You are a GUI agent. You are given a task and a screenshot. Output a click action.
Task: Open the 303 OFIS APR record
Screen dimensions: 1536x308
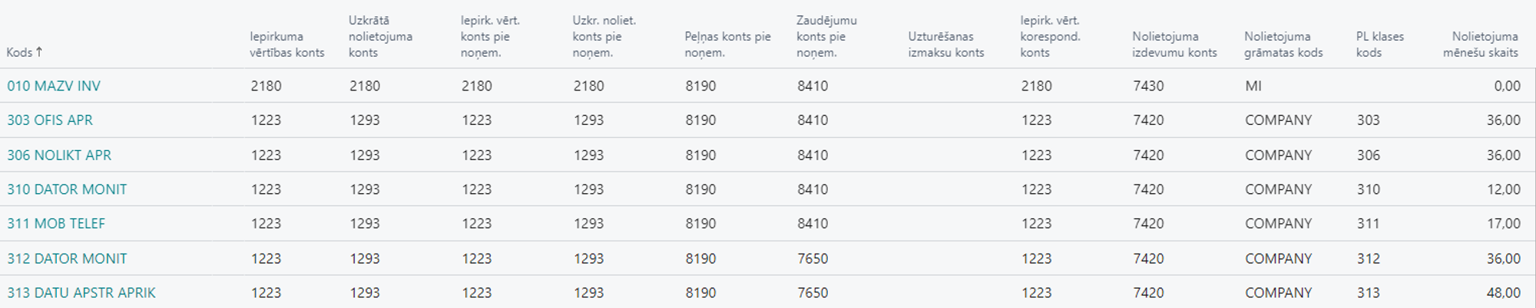coord(50,120)
